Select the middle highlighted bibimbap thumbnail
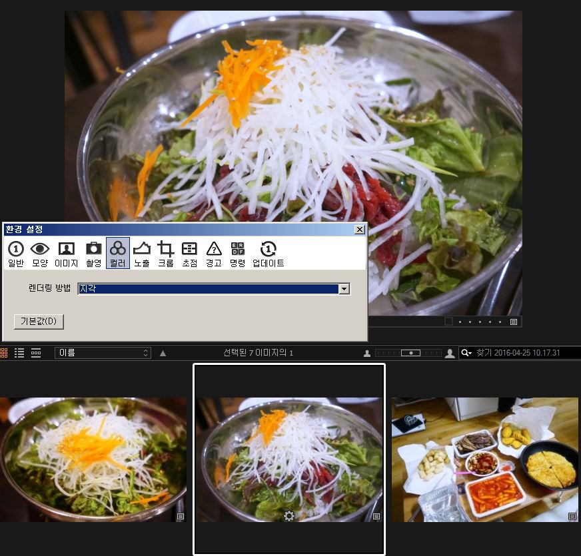Screen dimensions: 581x556 289,459
